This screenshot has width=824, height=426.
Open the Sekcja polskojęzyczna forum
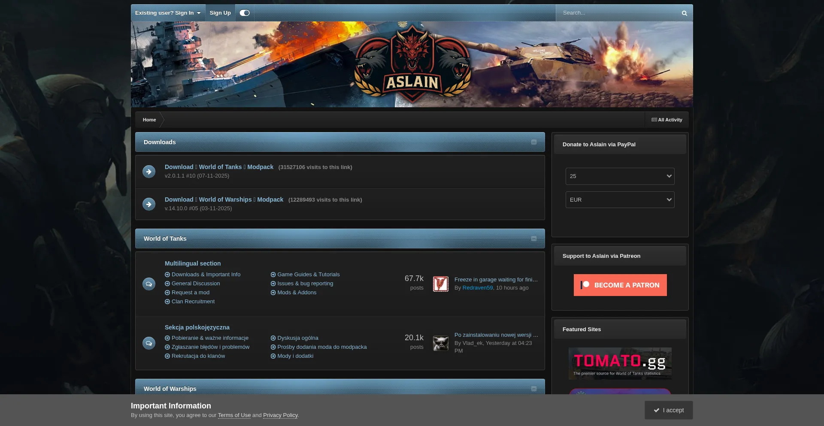197,328
